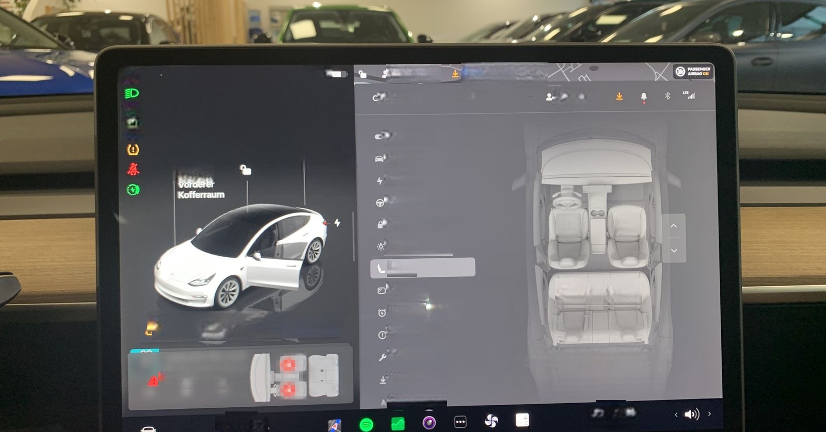The width and height of the screenshot is (826, 432).
Task: Tap the Passenger Airbag ON indicator
Action: click(x=693, y=72)
